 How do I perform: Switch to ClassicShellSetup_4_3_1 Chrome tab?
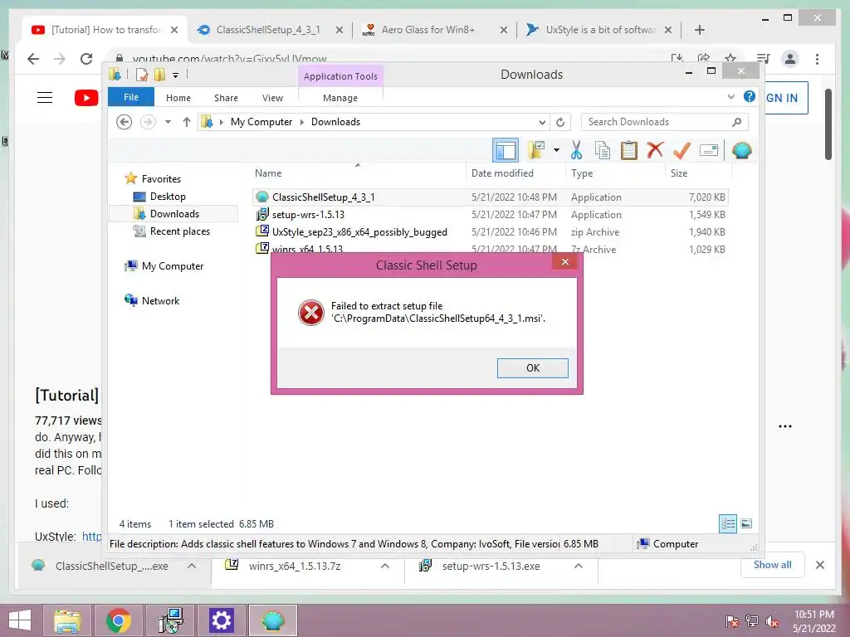270,30
